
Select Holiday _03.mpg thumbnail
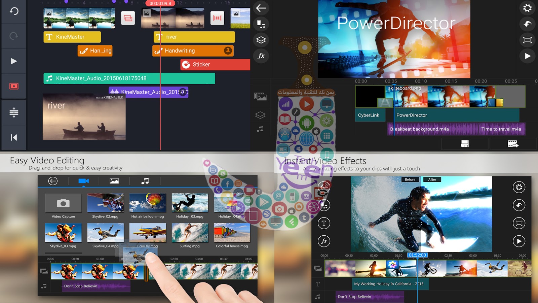(x=190, y=203)
